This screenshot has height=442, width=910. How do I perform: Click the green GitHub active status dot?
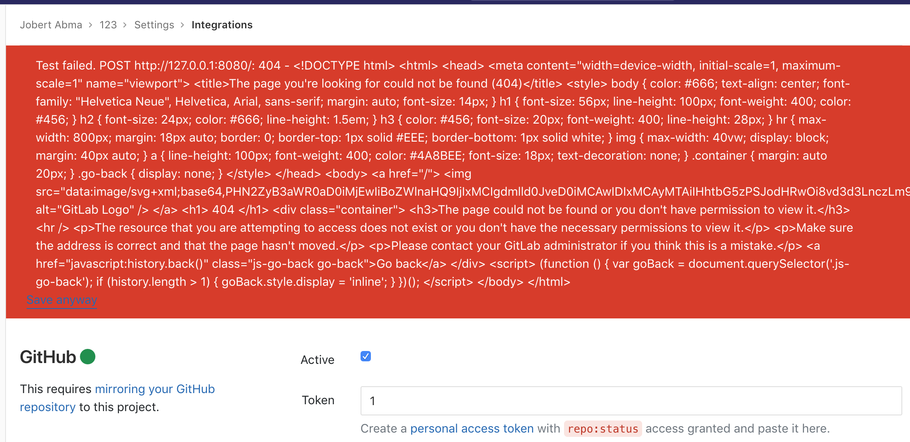click(x=88, y=357)
